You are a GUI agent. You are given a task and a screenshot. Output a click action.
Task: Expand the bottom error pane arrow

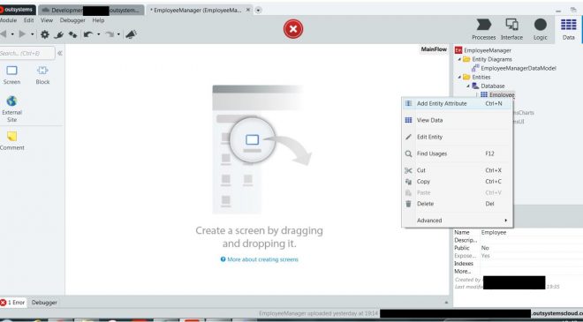(446, 303)
